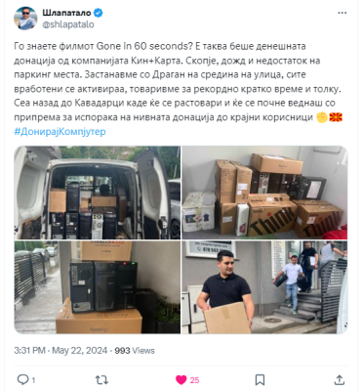
Task: Open the #ДонирајКомпјутер hashtag link
Action: [x=60, y=132]
